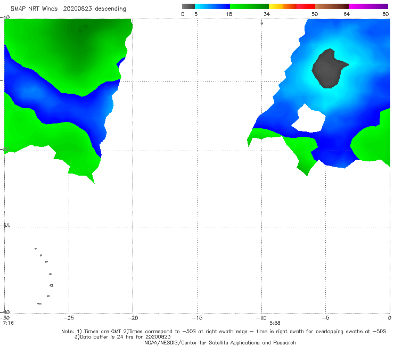
Task: Click the '-20' longitude label
Action: (x=133, y=318)
